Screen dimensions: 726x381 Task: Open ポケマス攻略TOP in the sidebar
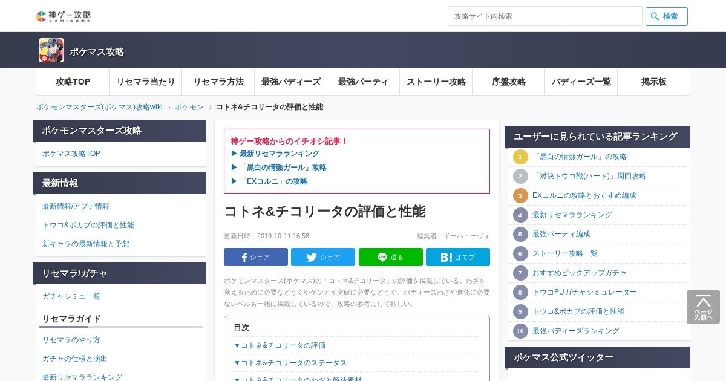pyautogui.click(x=71, y=154)
